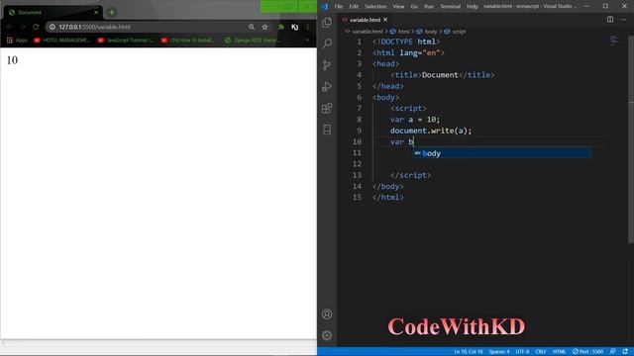
Task: Click the 'var a = 10;' line
Action: point(415,119)
